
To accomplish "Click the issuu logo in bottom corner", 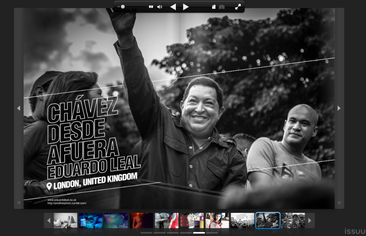I will pyautogui.click(x=355, y=231).
